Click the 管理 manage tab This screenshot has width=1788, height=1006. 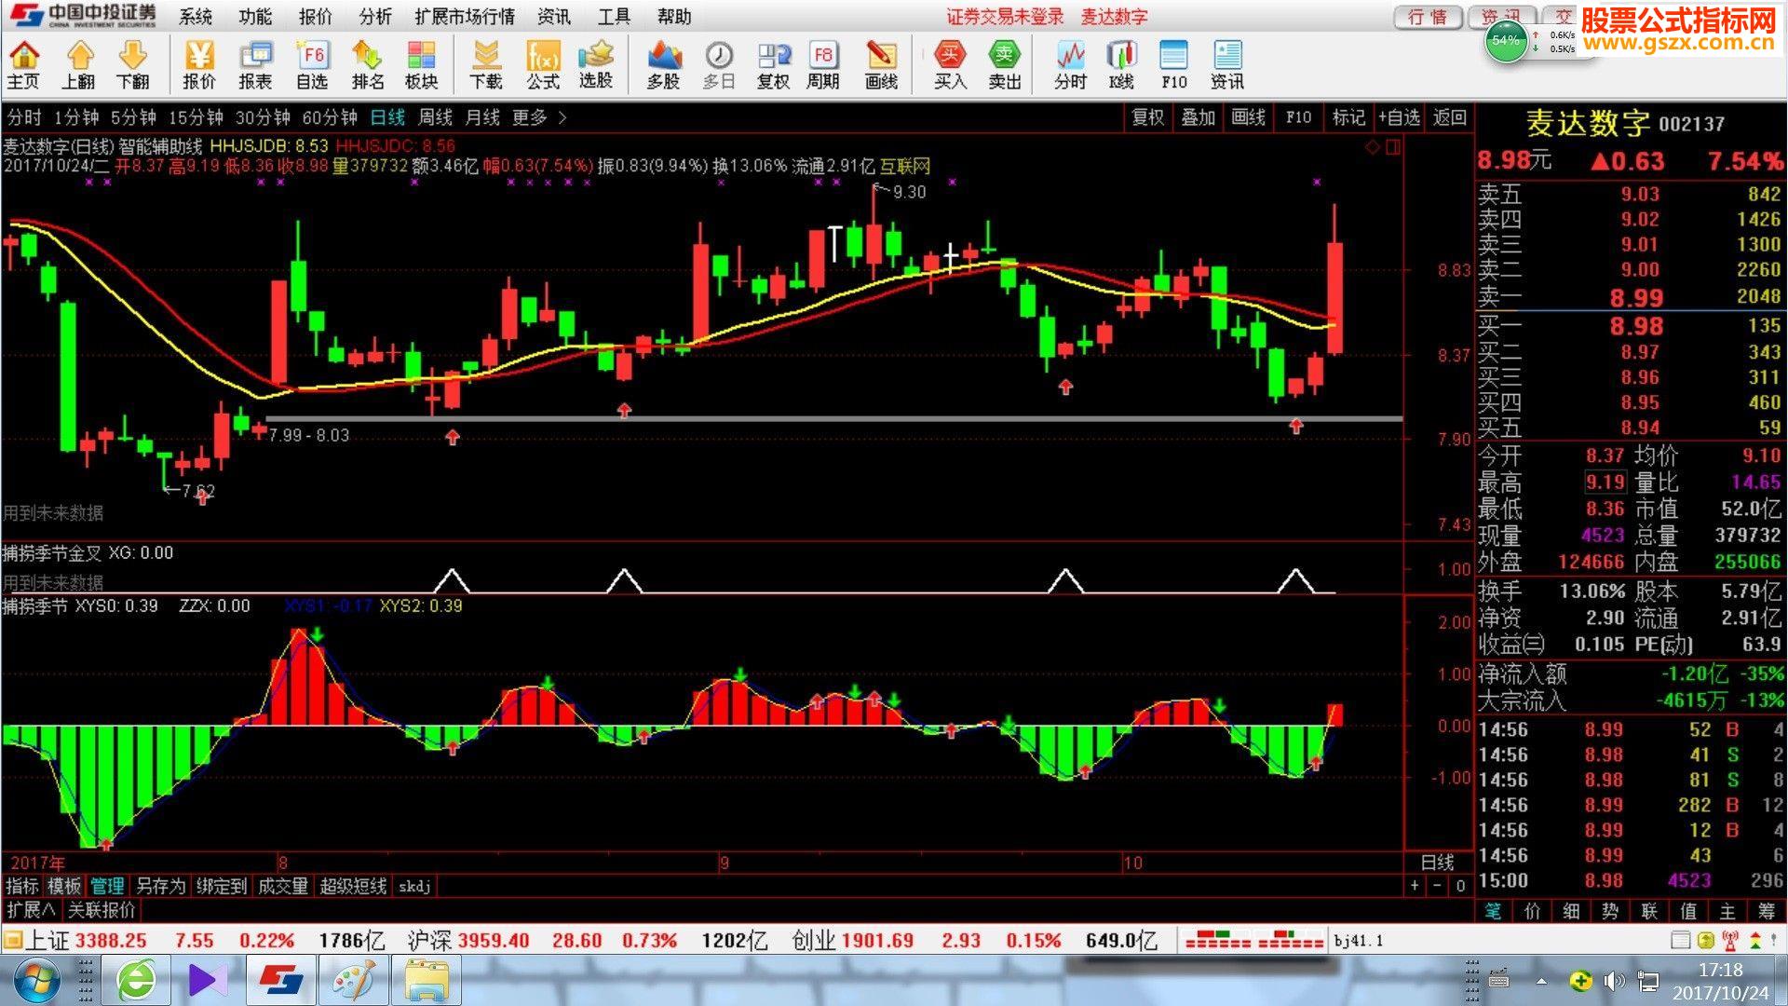coord(107,886)
